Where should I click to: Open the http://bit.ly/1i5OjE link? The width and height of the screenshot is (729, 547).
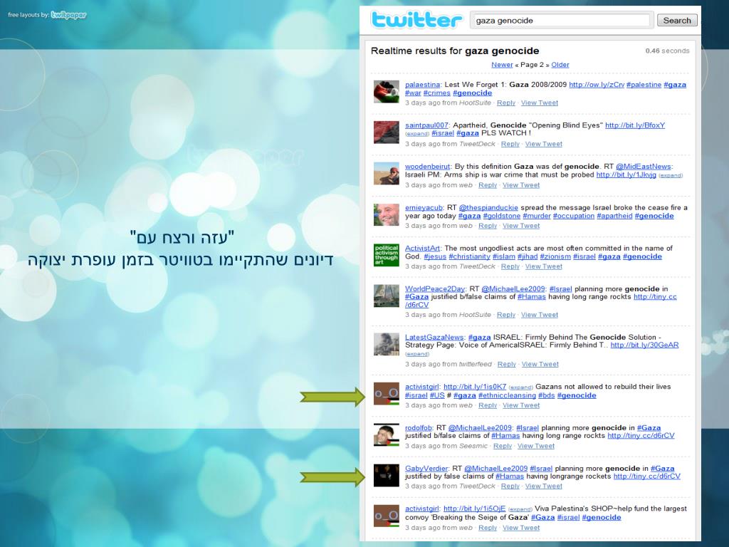474,509
